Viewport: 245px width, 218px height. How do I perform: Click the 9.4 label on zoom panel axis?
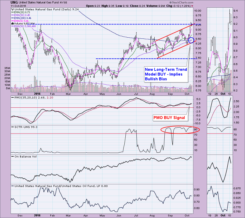(x=236, y=11)
